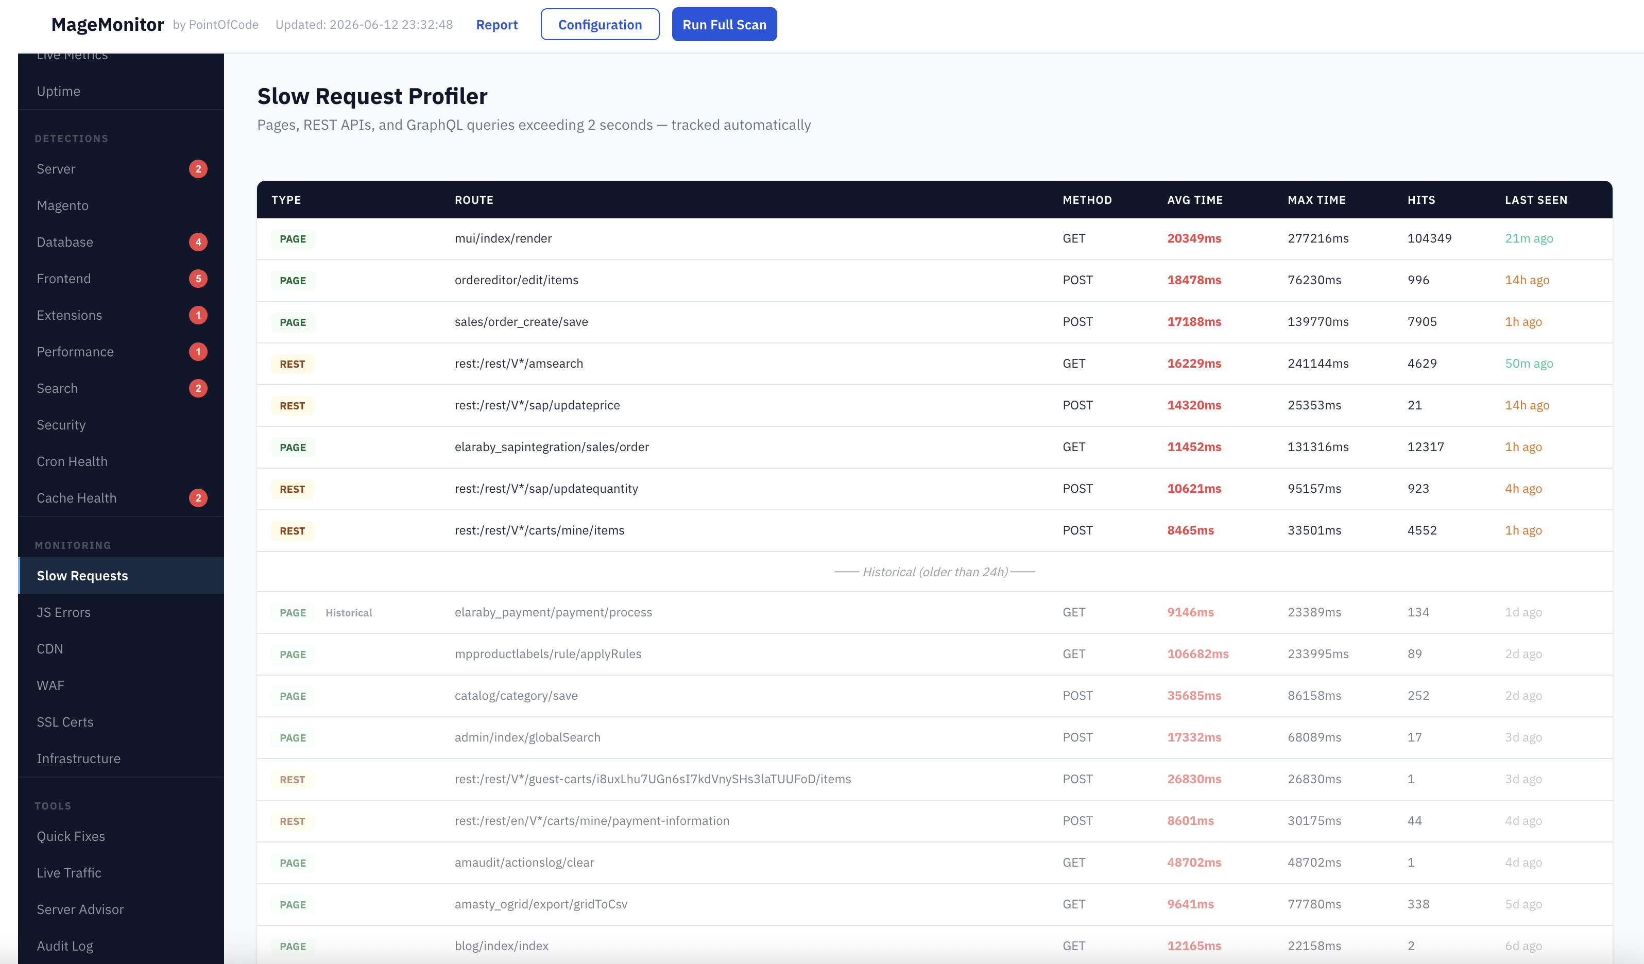1644x964 pixels.
Task: Select amasty_ogrid/export/gridToCsv route
Action: [x=541, y=904]
